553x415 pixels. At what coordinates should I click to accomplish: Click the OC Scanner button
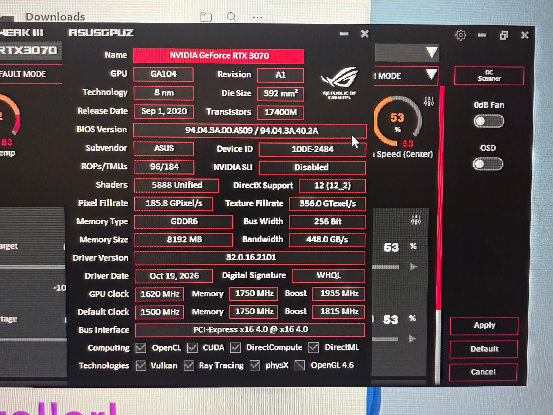click(489, 76)
